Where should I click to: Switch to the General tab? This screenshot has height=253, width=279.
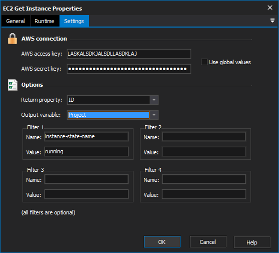(15, 21)
